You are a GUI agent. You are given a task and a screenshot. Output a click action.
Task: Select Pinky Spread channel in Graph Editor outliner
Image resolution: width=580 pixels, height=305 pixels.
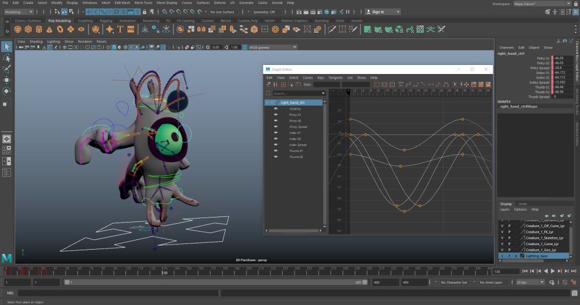(x=298, y=127)
